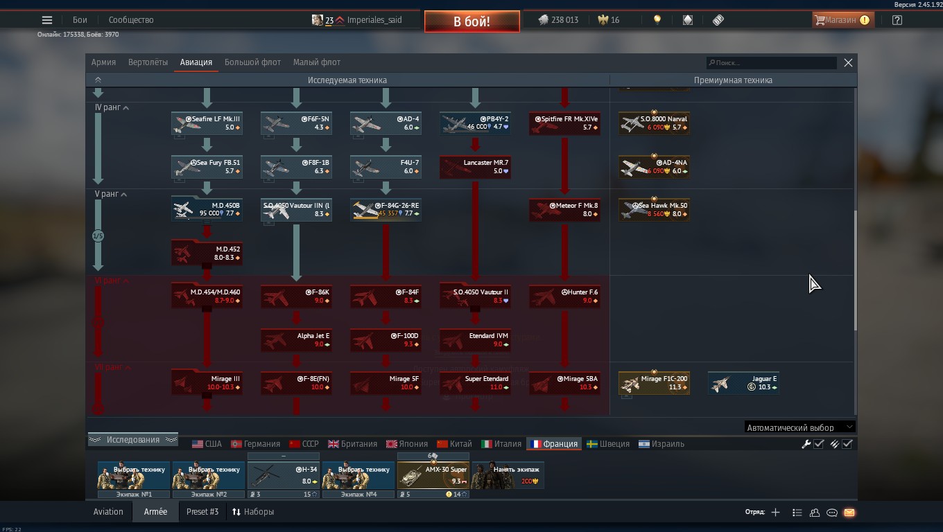Open the squad list icon

797,513
